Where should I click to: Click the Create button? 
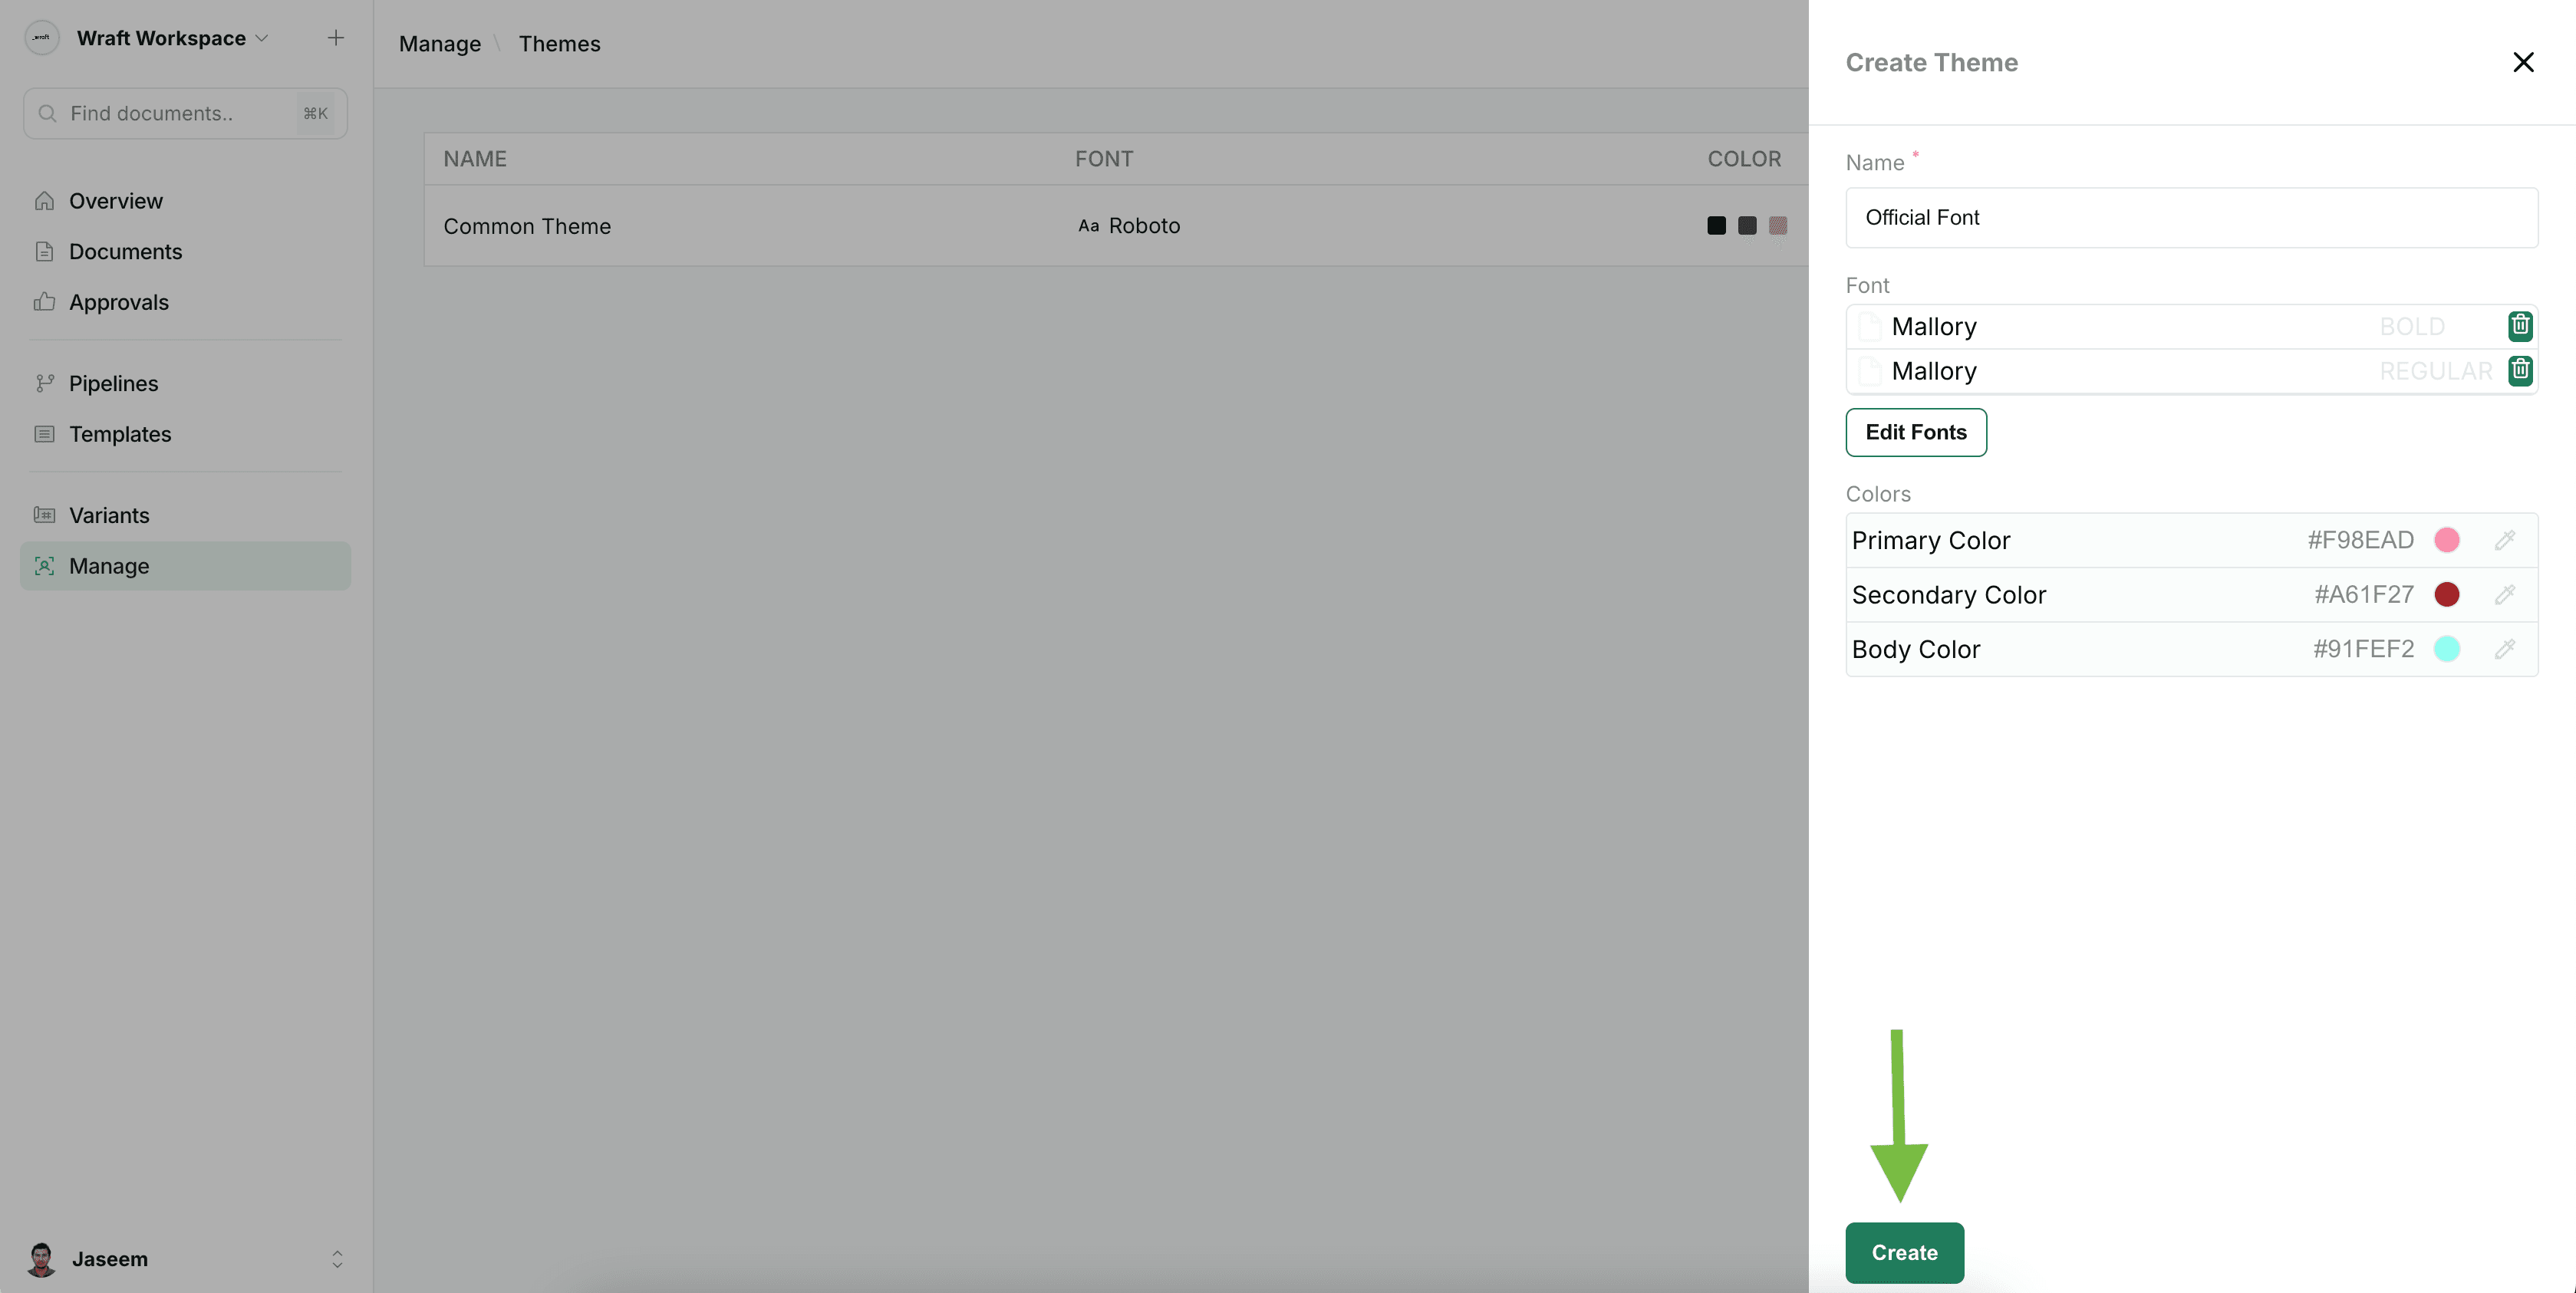click(x=1904, y=1252)
